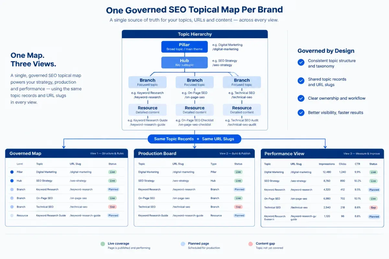Click the checkmark icon beside Better visibility, faster results
The height and width of the screenshot is (259, 389).
pos(301,113)
